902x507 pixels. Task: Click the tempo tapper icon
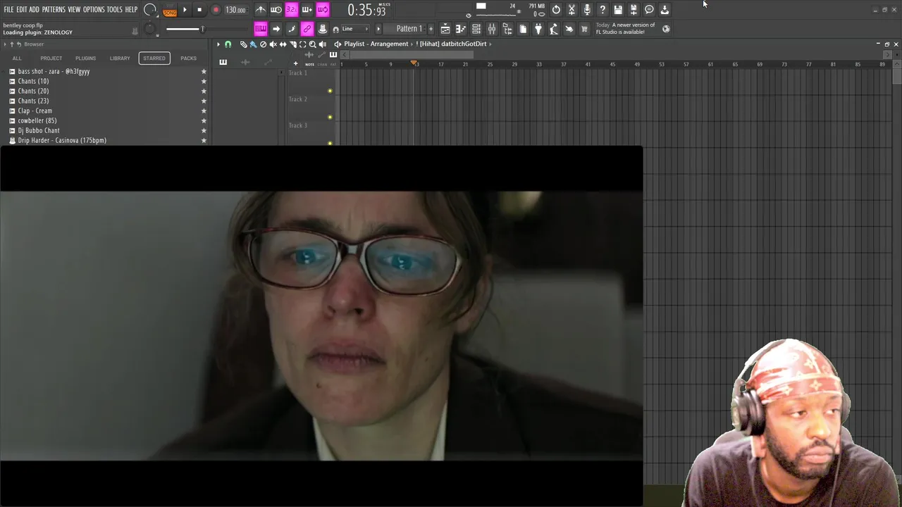(554, 29)
